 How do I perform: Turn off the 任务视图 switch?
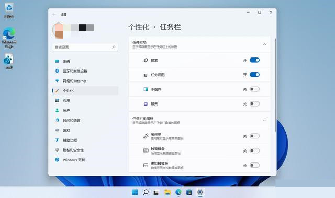(x=254, y=75)
